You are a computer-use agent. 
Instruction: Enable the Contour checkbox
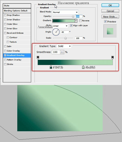point(8,37)
